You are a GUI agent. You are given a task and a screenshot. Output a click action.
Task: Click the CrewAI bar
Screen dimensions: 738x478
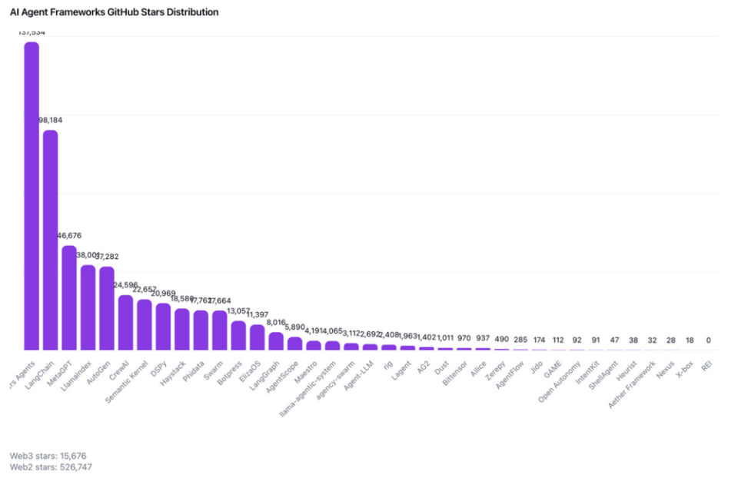point(125,323)
